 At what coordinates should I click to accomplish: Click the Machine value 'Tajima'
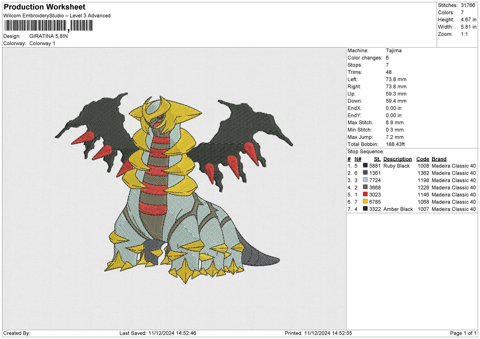(x=394, y=51)
